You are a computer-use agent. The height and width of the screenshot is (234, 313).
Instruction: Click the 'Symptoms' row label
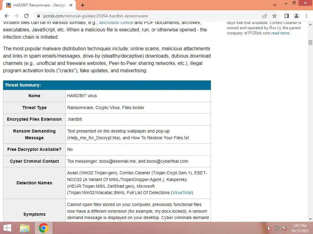coord(34,214)
